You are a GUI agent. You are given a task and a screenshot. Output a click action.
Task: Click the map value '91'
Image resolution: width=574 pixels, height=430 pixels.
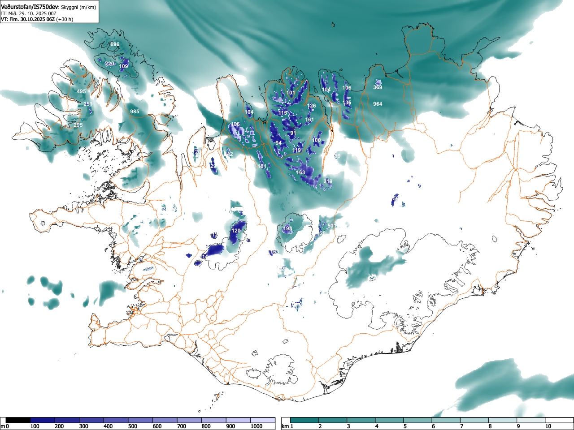point(293,133)
